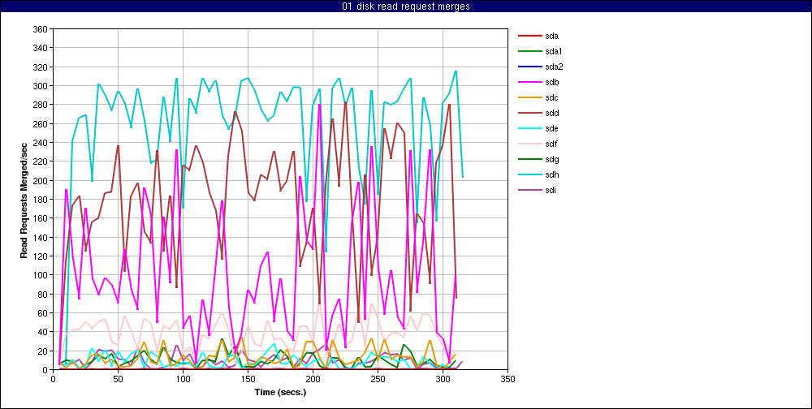Click the 360 y-axis tick value

[x=41, y=29]
